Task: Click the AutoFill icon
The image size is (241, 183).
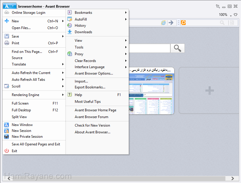Action: [70, 19]
